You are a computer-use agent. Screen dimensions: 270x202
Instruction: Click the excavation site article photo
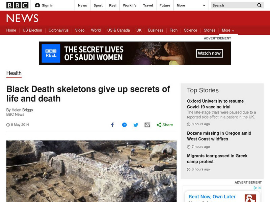click(91, 171)
